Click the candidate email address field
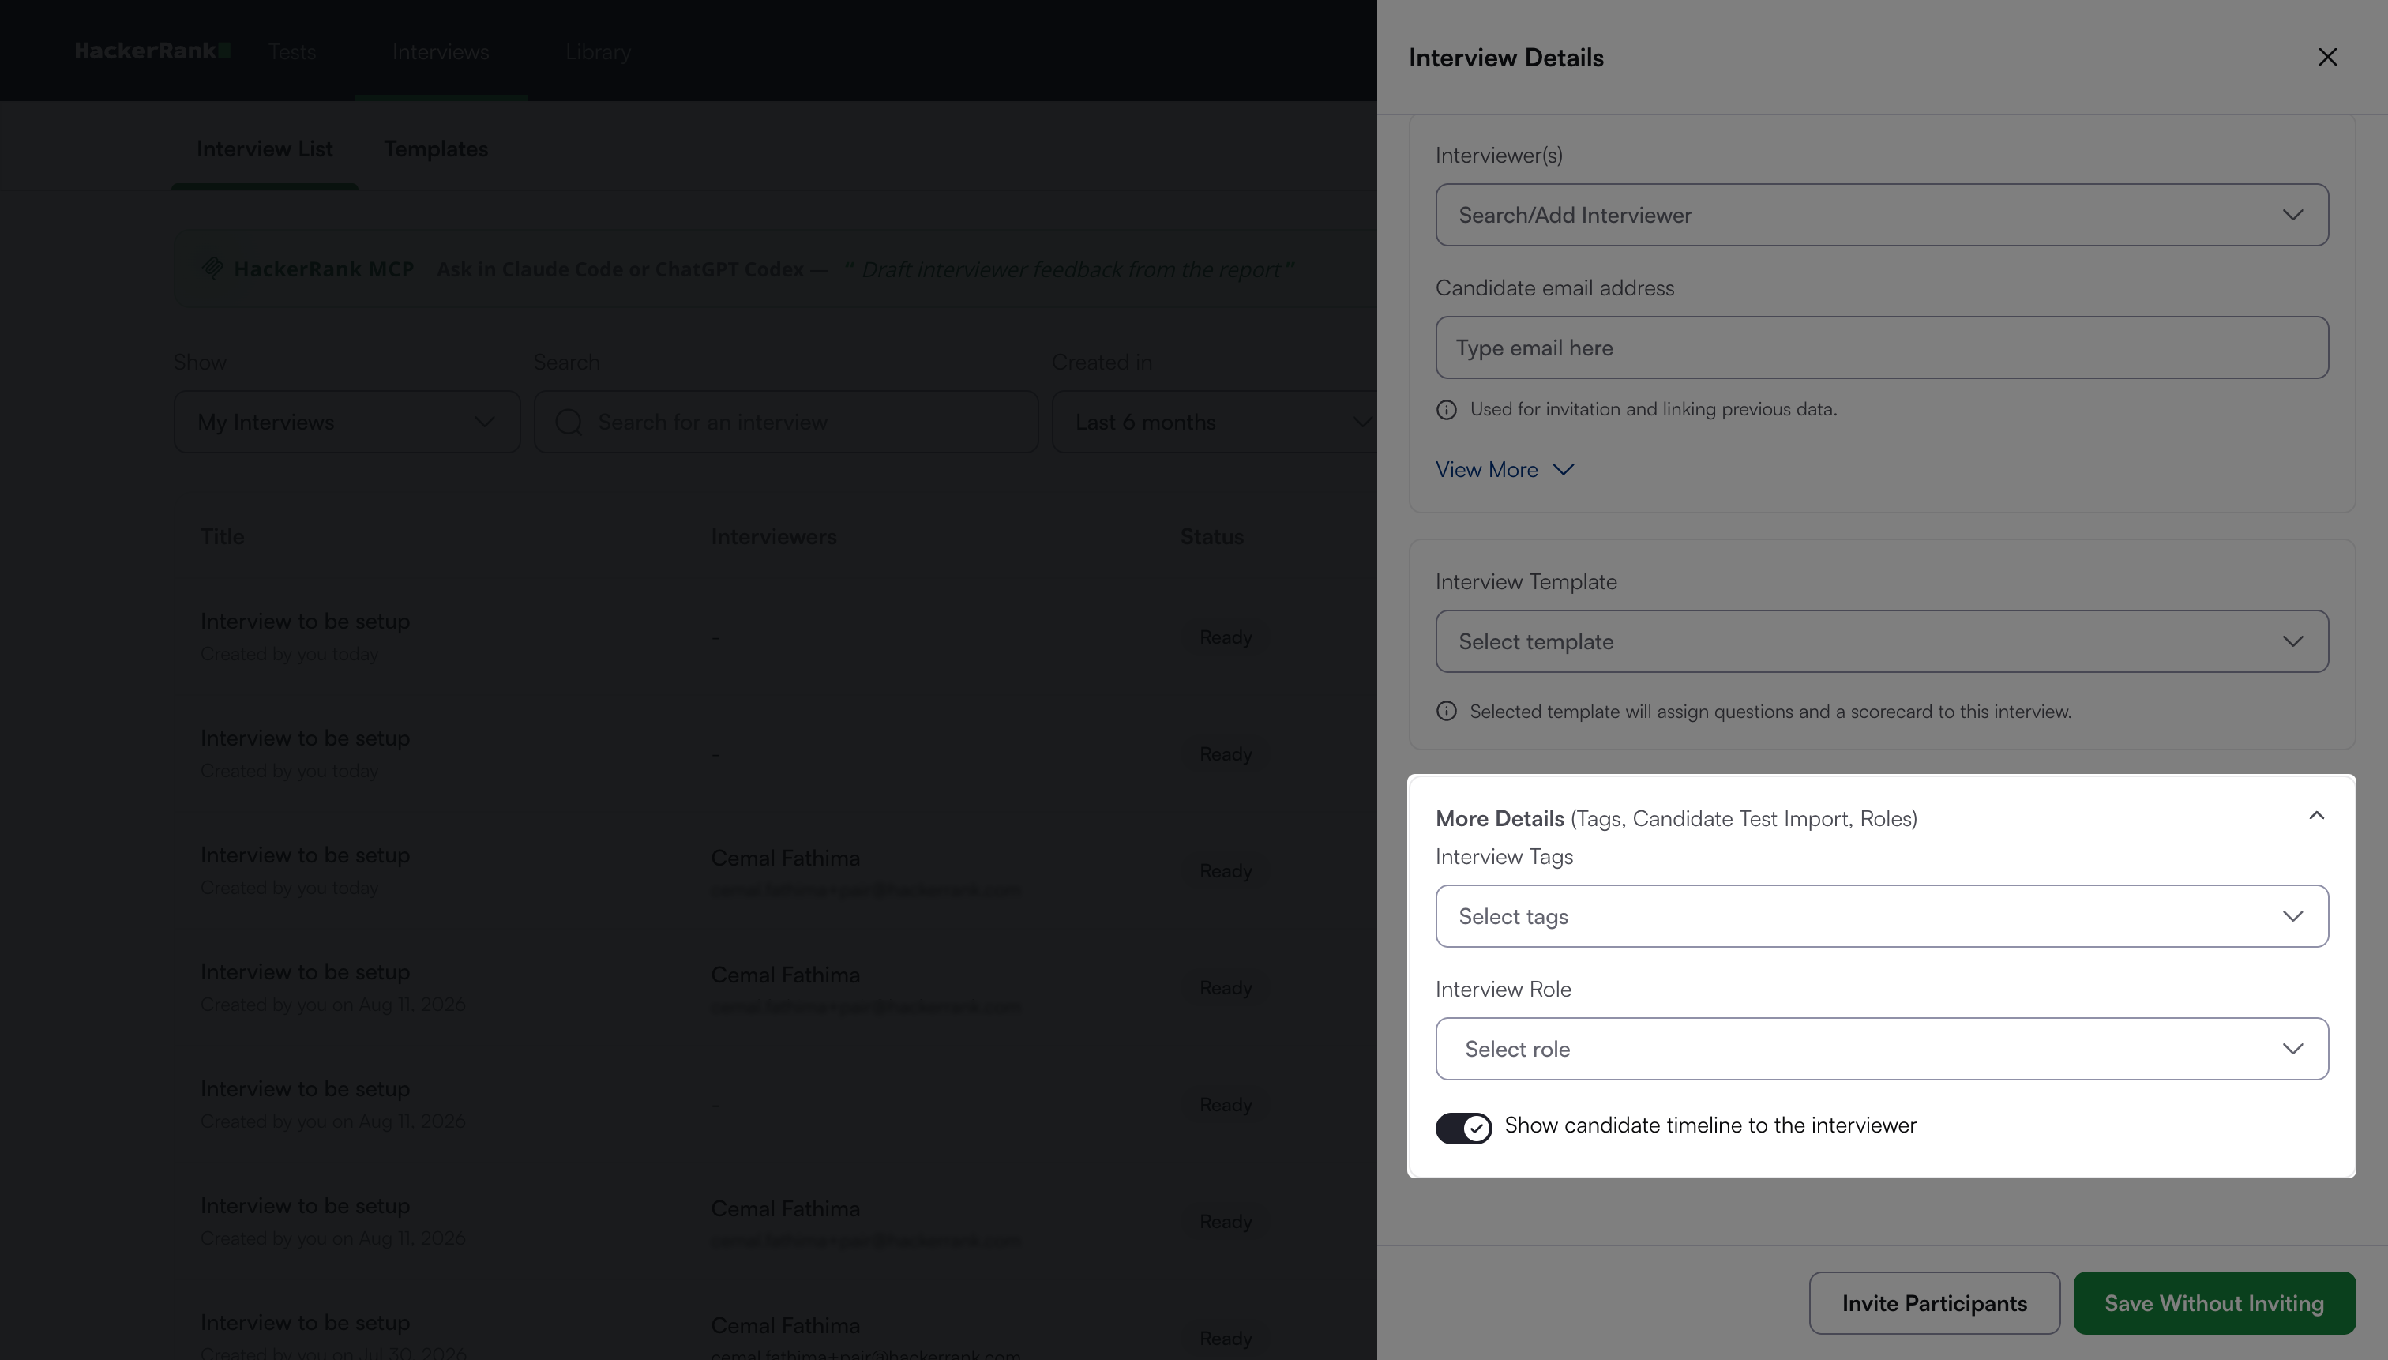The height and width of the screenshot is (1360, 2388). [1882, 348]
